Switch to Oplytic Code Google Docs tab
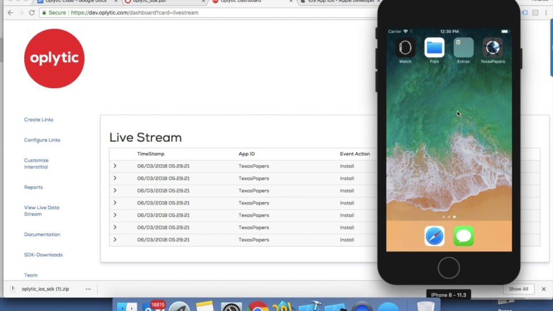Viewport: 553px width, 311px height. [76, 1]
